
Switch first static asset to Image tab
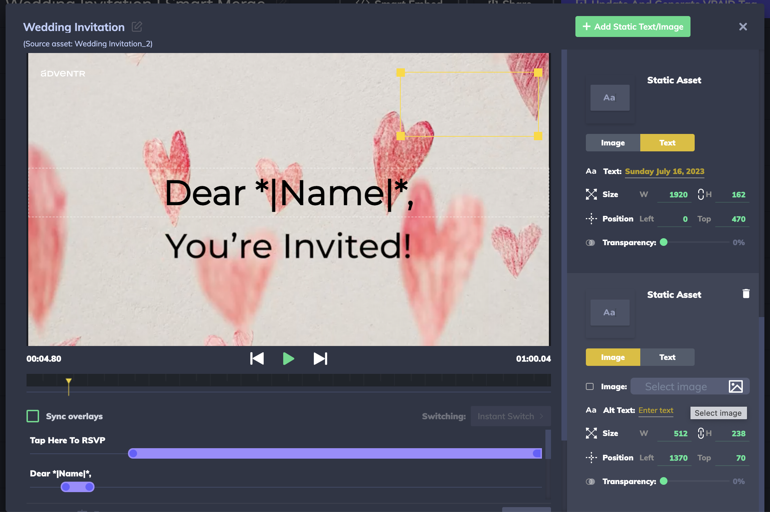pyautogui.click(x=613, y=143)
